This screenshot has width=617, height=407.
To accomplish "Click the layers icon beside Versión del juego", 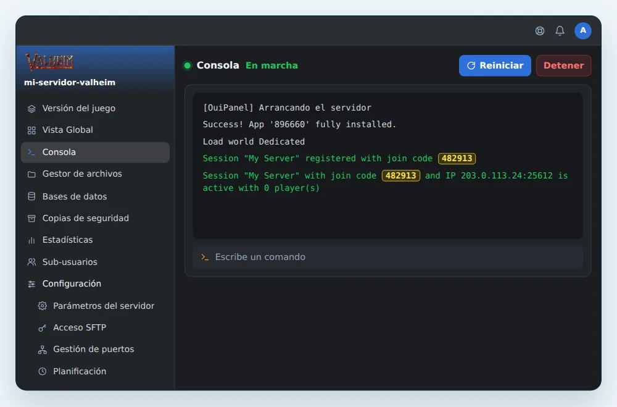I will [x=31, y=109].
